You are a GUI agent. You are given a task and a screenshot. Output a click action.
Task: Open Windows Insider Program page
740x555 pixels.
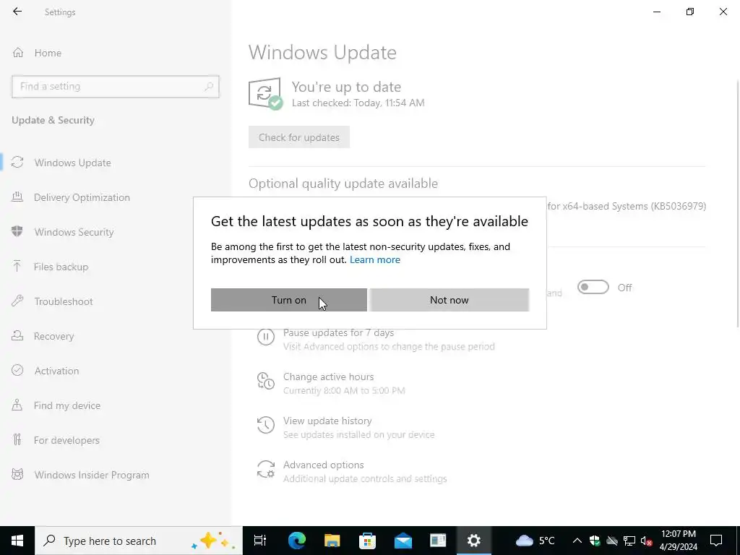tap(92, 475)
